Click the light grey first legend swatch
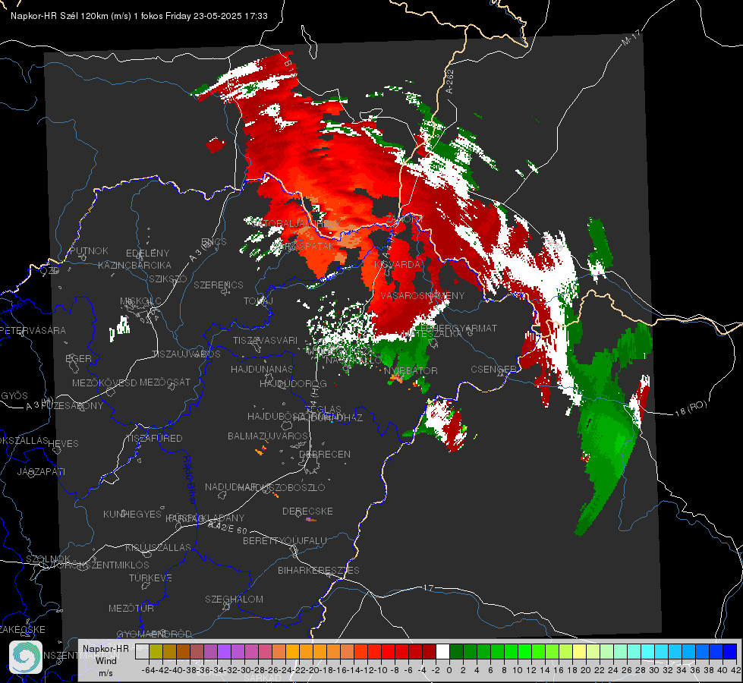 coord(142,652)
